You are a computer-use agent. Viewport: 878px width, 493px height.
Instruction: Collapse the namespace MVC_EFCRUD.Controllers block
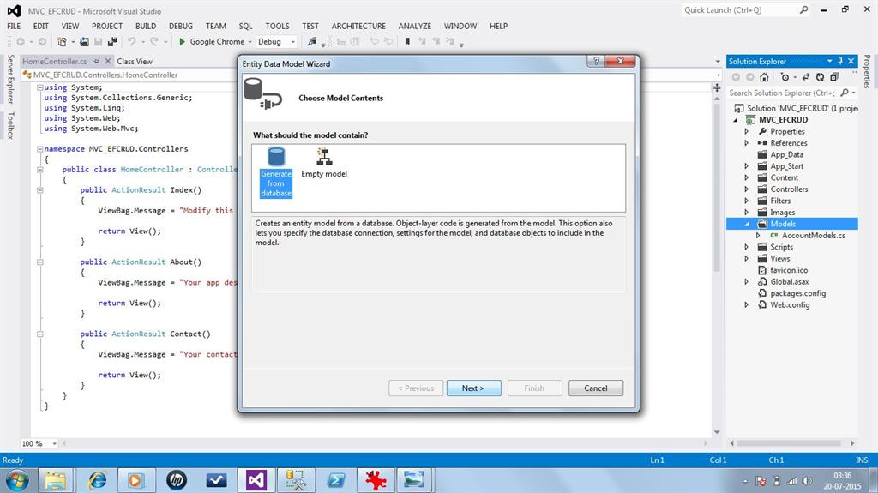(39, 149)
